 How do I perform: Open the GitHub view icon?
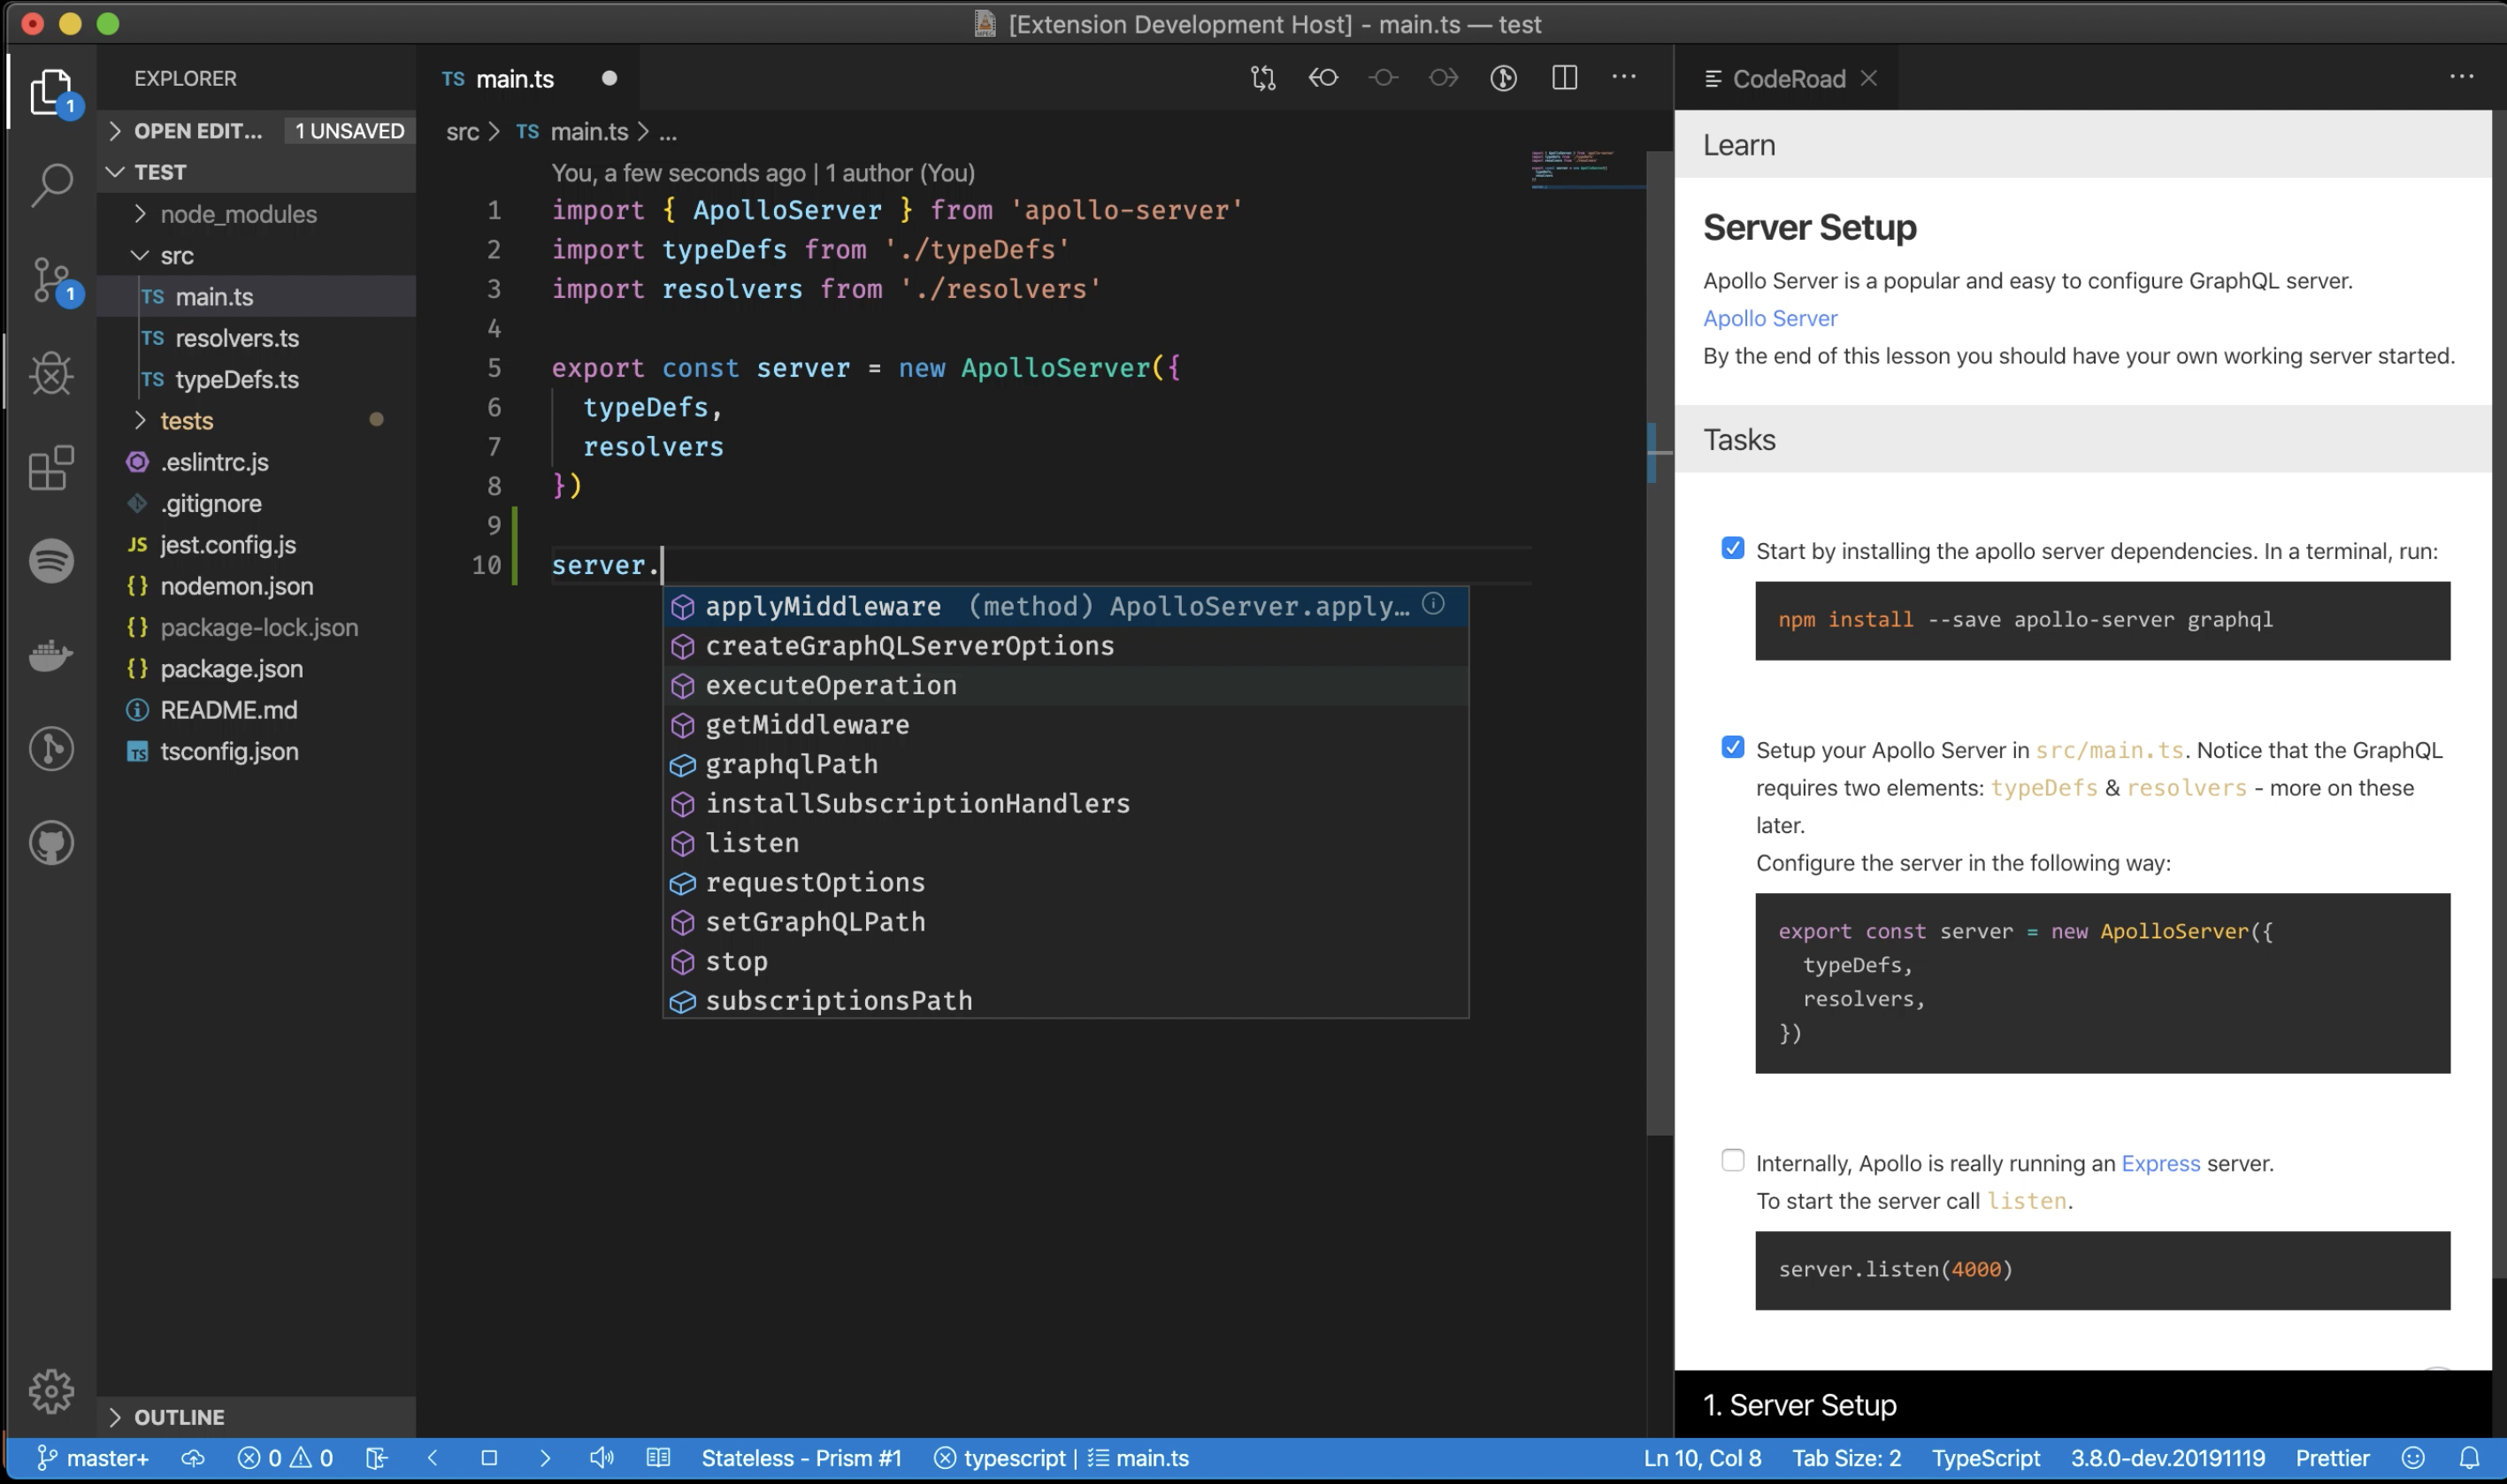51,843
